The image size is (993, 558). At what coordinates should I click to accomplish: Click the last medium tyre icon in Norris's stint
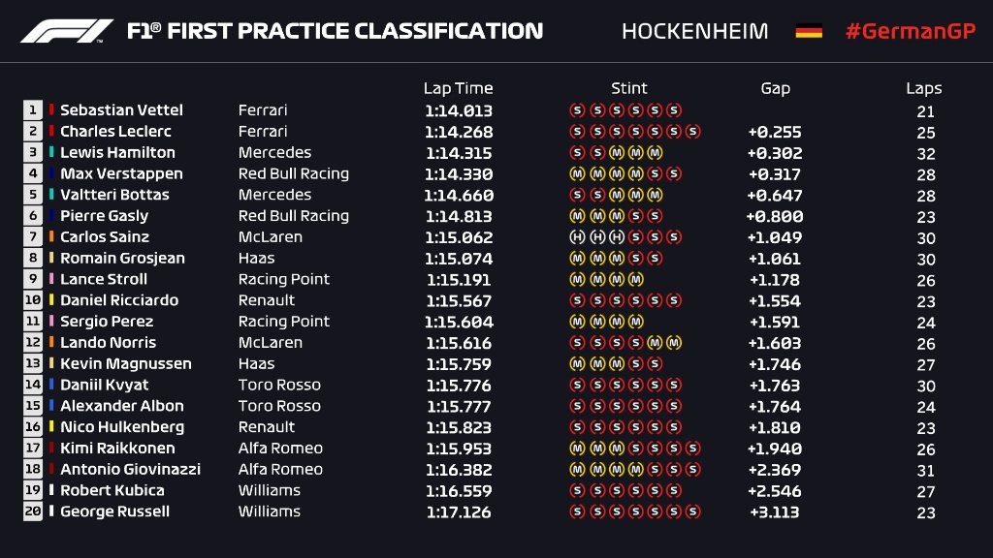click(x=674, y=343)
